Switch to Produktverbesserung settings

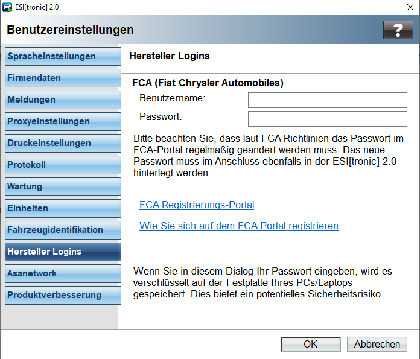click(x=63, y=295)
